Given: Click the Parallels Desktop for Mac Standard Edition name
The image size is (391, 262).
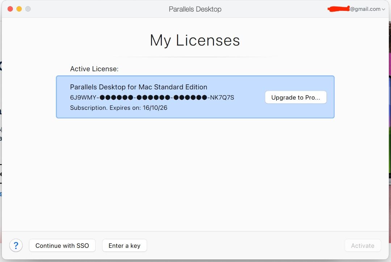Looking at the screenshot, I should click(138, 87).
